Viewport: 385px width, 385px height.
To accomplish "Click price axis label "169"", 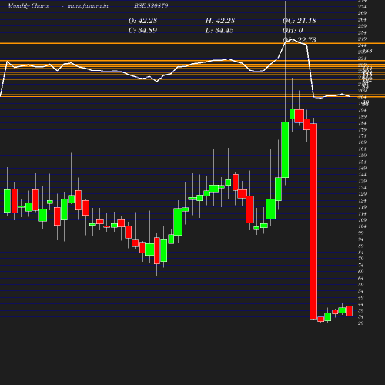I will (x=362, y=142).
